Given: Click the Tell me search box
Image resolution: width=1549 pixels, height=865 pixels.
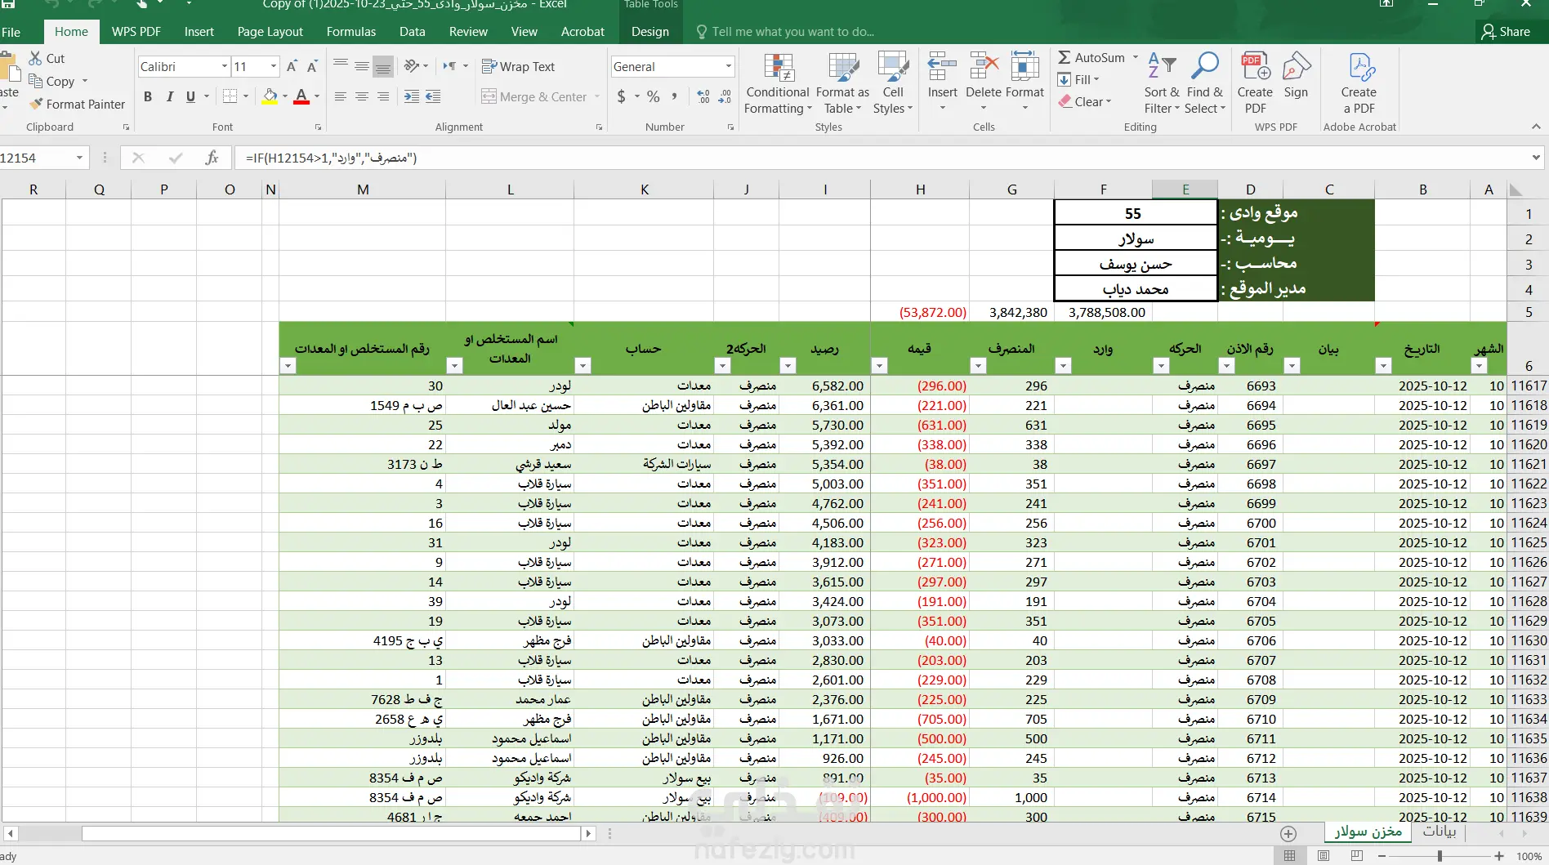Looking at the screenshot, I should pyautogui.click(x=792, y=32).
